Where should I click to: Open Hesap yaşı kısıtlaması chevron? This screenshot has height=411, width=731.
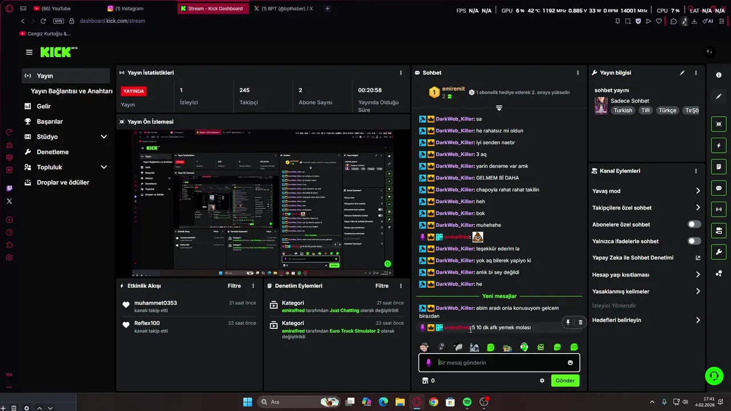pyautogui.click(x=697, y=275)
